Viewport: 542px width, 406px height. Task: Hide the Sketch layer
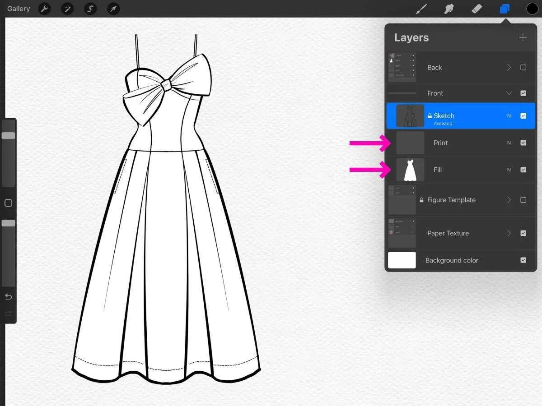(523, 115)
